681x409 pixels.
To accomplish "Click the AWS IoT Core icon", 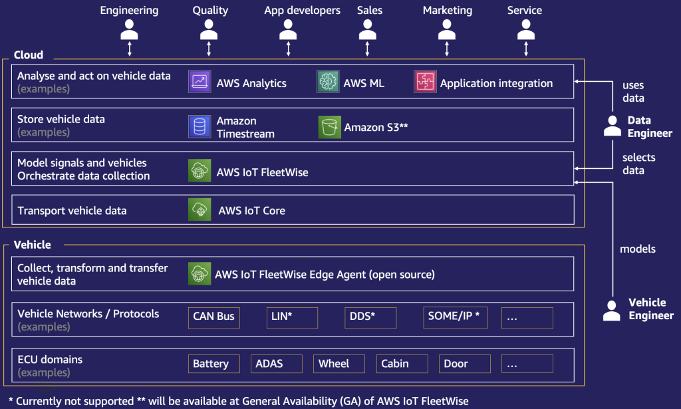I will pyautogui.click(x=199, y=209).
